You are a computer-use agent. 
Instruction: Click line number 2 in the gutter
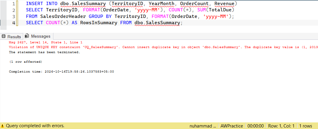point(13,10)
